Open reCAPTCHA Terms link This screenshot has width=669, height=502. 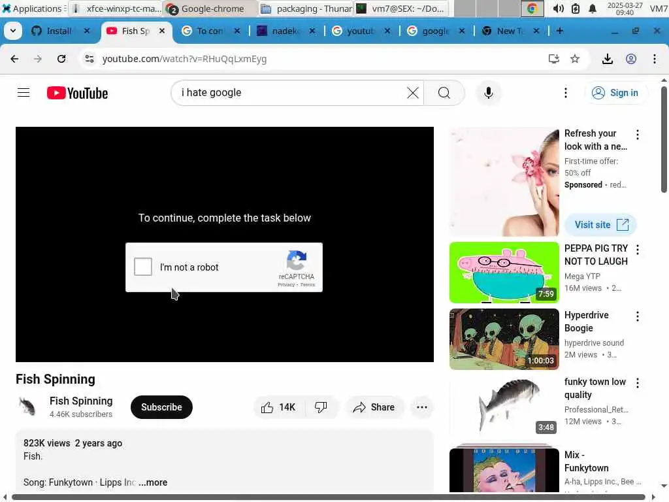point(308,285)
